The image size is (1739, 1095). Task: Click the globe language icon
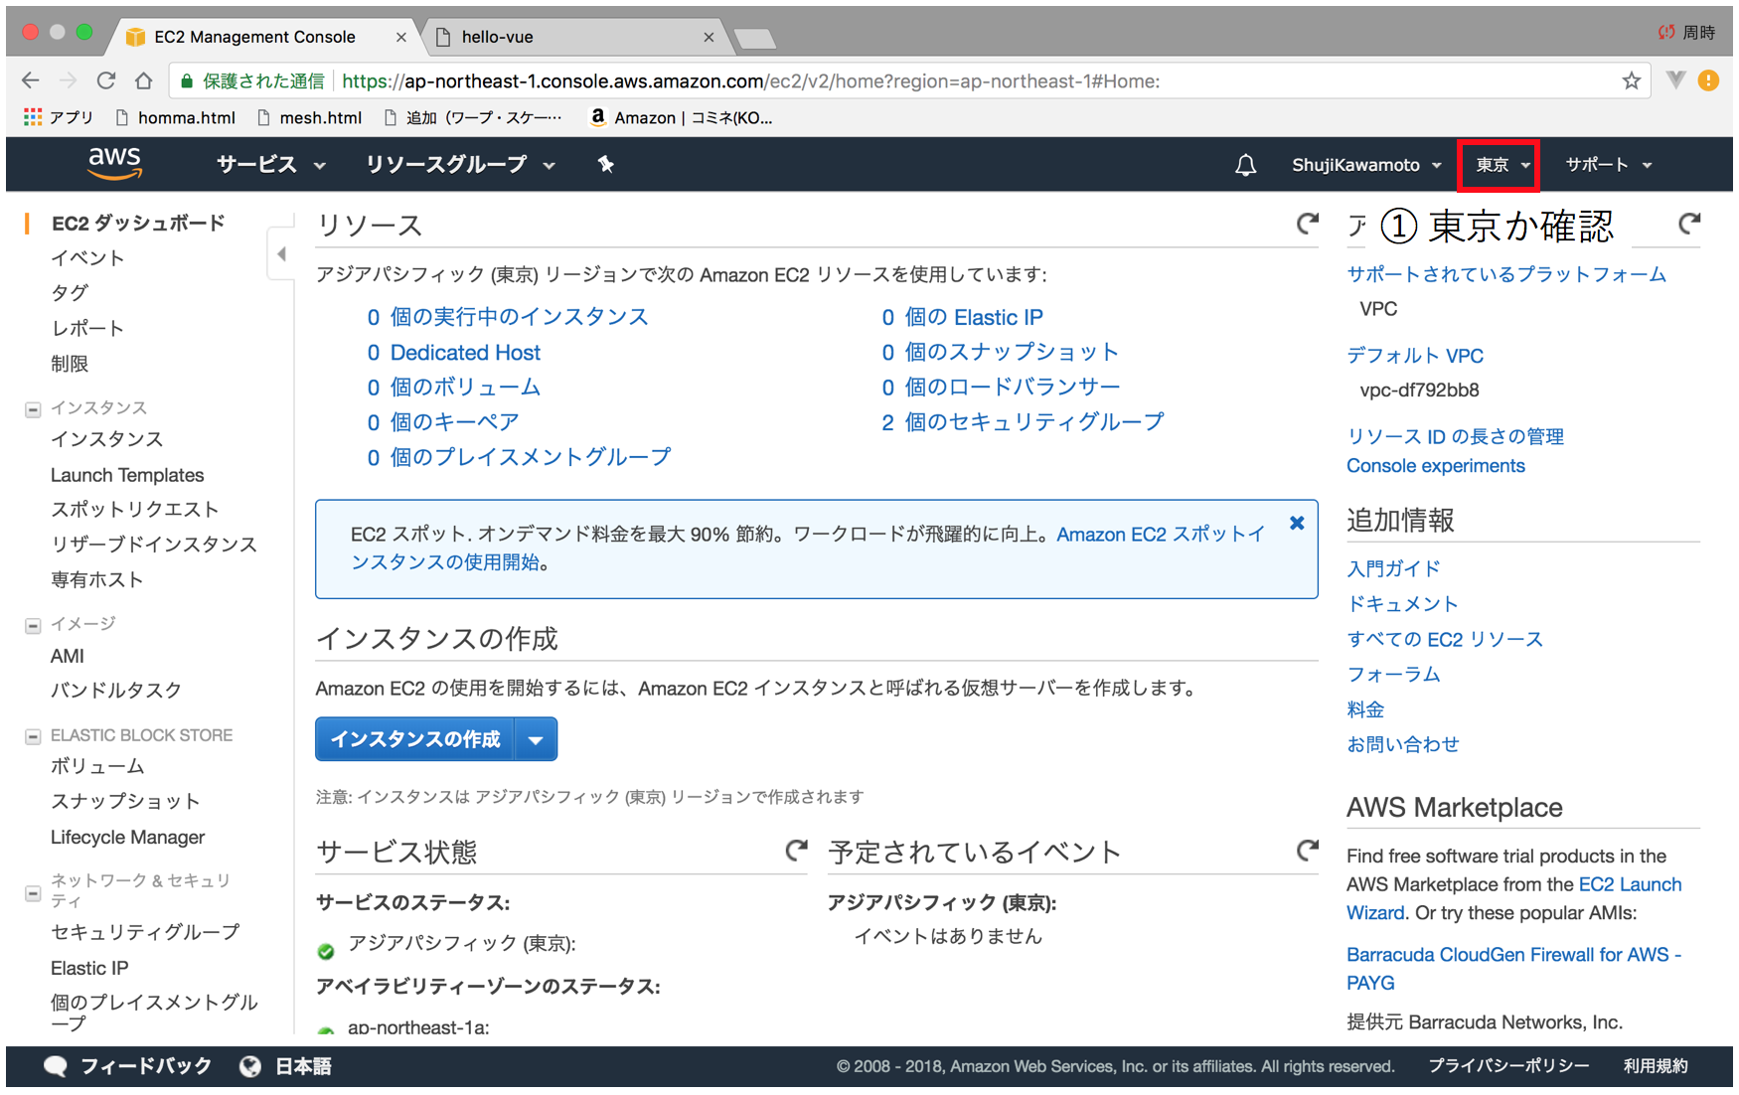coord(250,1066)
